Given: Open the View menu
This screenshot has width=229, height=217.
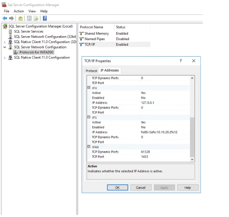Looking at the screenshot, I should point(32,11).
